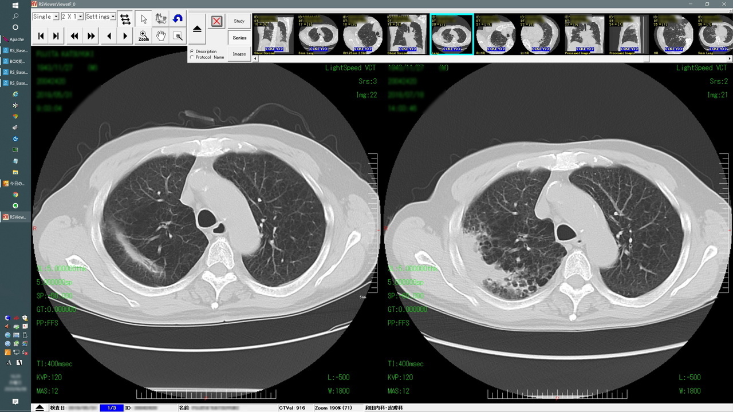The width and height of the screenshot is (733, 412).
Task: Select series thumbnail 19 Chest Coronal
Action: tap(407, 34)
